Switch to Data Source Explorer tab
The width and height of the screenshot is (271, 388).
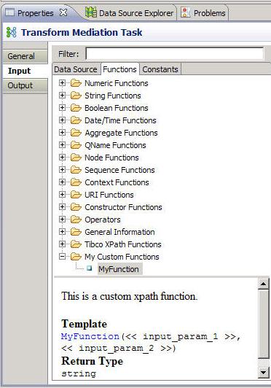(x=136, y=13)
